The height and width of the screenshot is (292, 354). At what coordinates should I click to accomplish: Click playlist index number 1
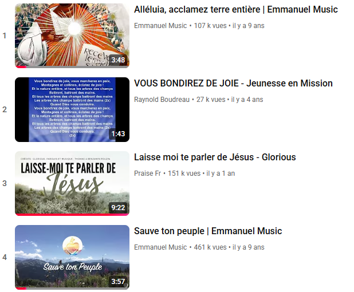4,35
